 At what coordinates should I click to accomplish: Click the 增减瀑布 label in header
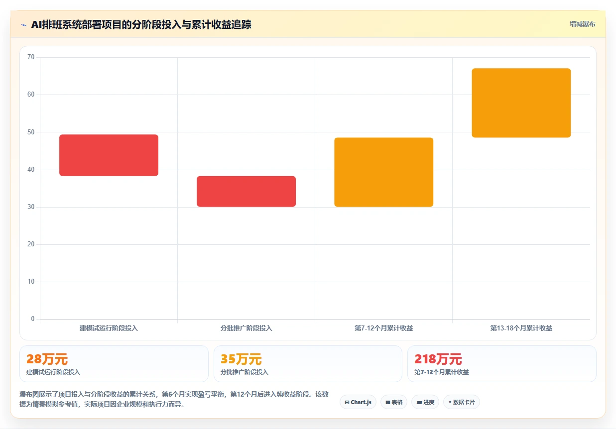pos(583,24)
